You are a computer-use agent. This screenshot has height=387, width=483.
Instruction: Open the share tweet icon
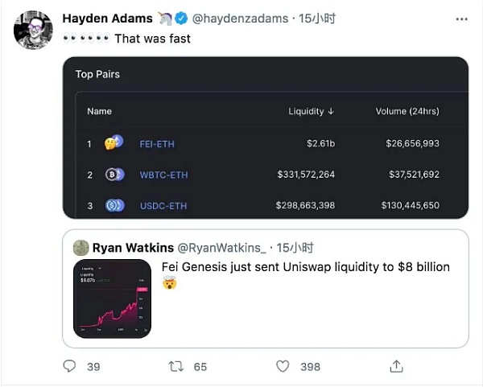[x=396, y=366]
